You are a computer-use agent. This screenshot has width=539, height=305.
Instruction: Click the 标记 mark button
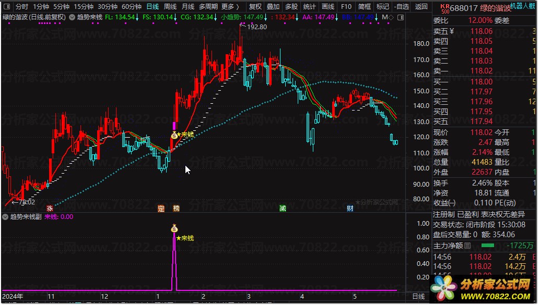(x=383, y=7)
